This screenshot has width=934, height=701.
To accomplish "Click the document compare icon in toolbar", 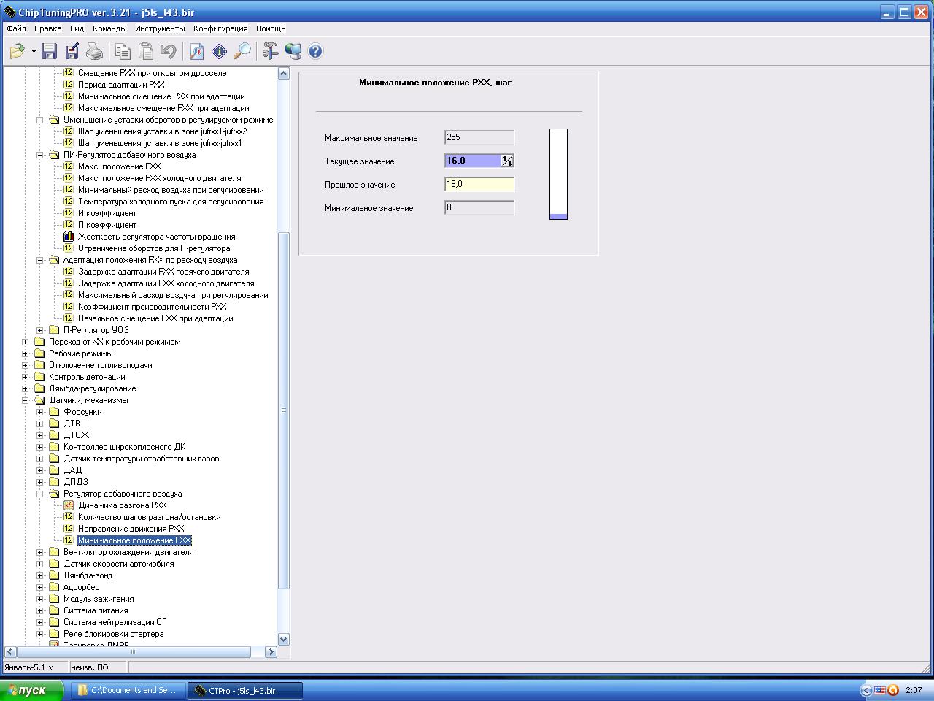I will click(x=196, y=51).
